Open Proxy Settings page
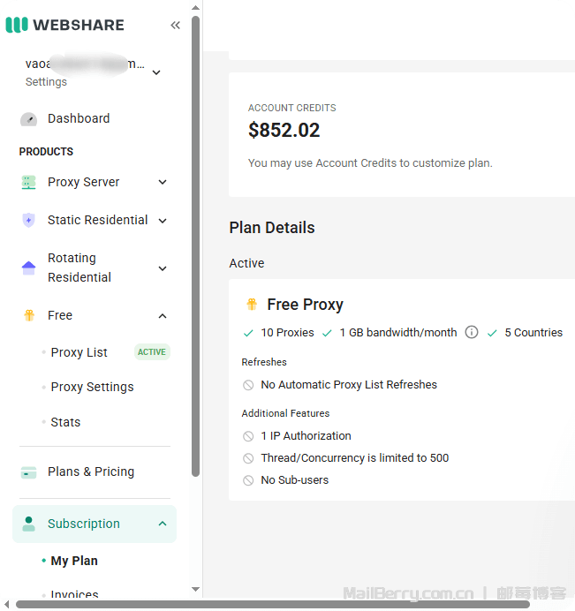 pyautogui.click(x=92, y=387)
